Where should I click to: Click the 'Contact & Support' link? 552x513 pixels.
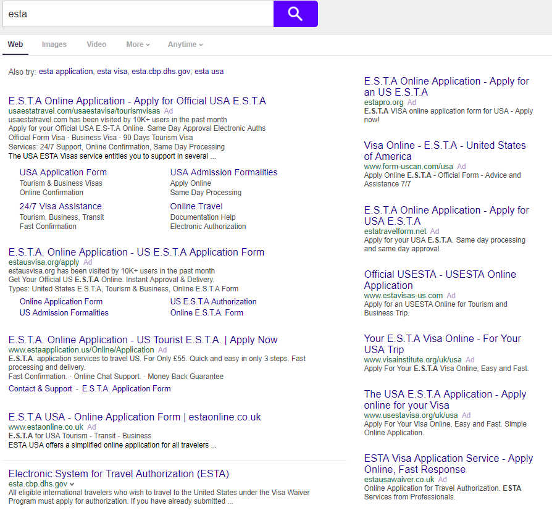(x=40, y=388)
